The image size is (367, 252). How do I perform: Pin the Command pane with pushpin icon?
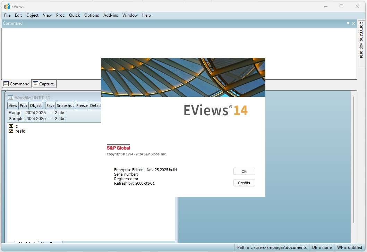click(x=348, y=23)
